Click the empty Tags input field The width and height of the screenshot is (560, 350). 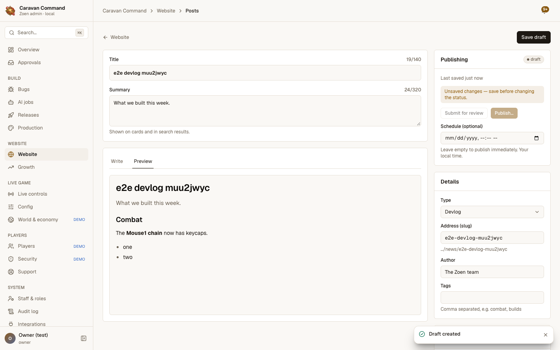click(x=492, y=297)
